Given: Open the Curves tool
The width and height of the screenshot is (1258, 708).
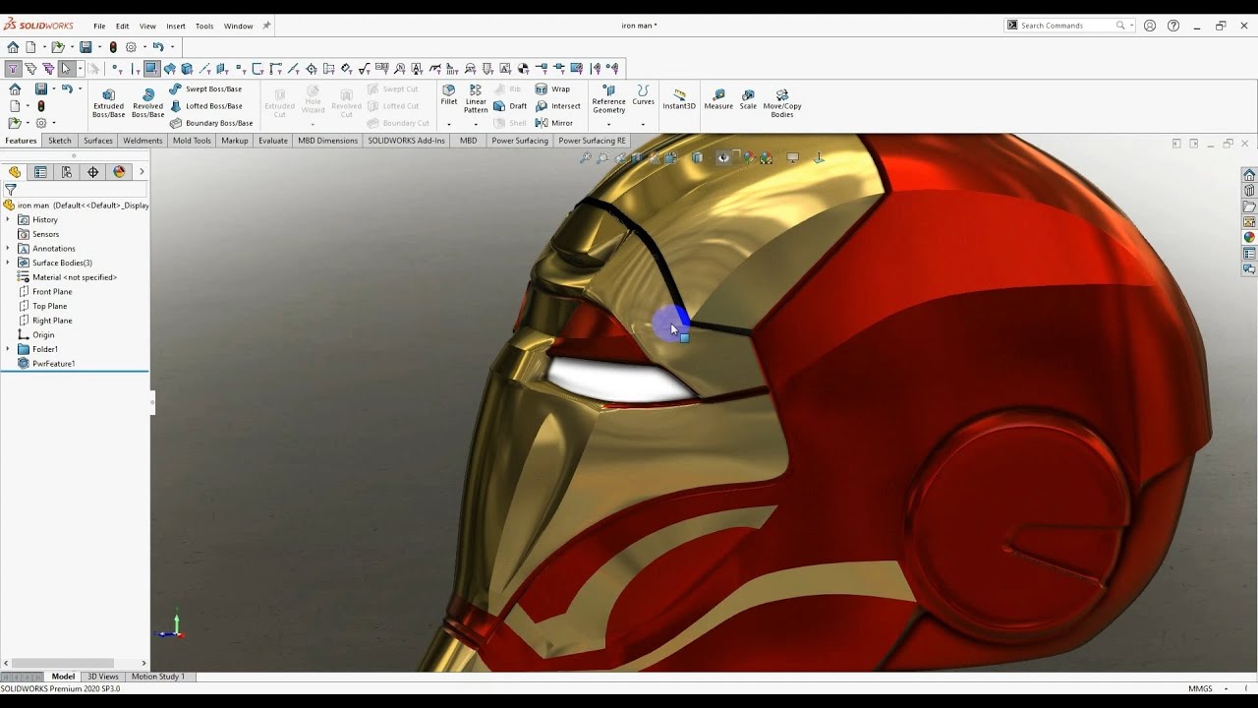Looking at the screenshot, I should (x=643, y=95).
